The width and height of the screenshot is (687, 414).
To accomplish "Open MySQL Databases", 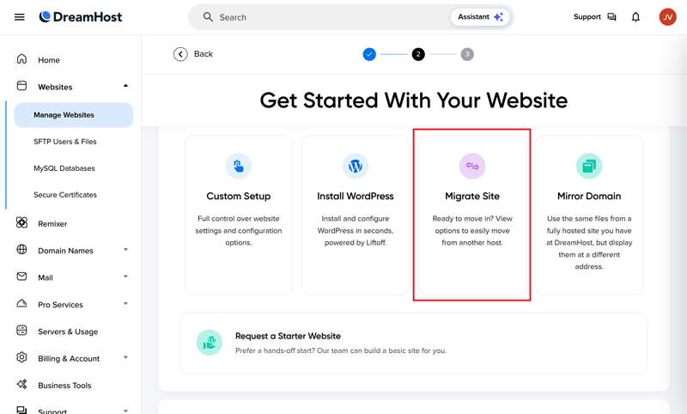I will click(x=64, y=168).
